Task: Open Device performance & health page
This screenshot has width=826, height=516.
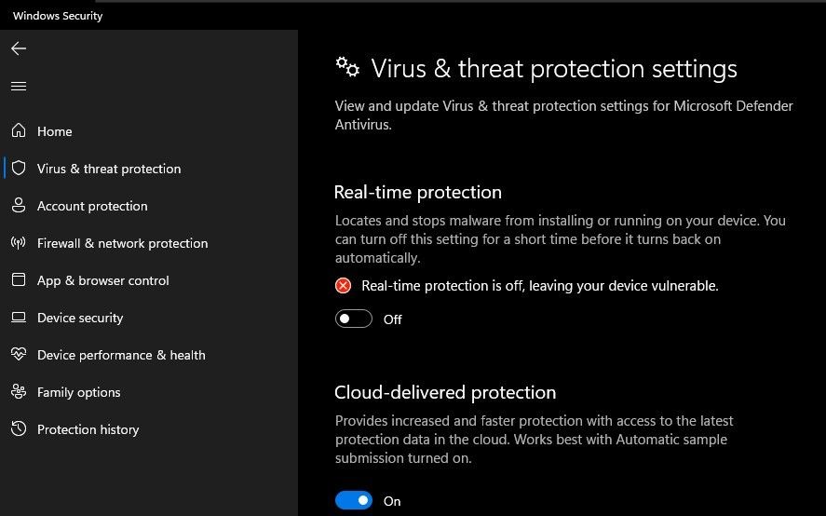Action: (121, 355)
